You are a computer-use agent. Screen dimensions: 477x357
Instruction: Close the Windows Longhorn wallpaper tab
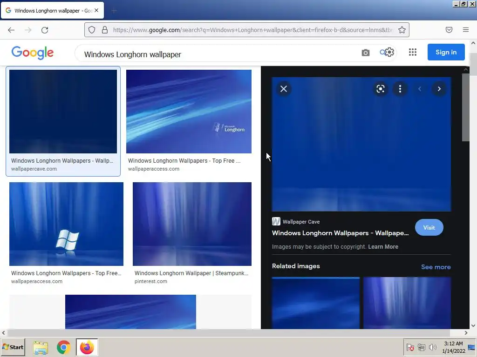click(x=96, y=10)
